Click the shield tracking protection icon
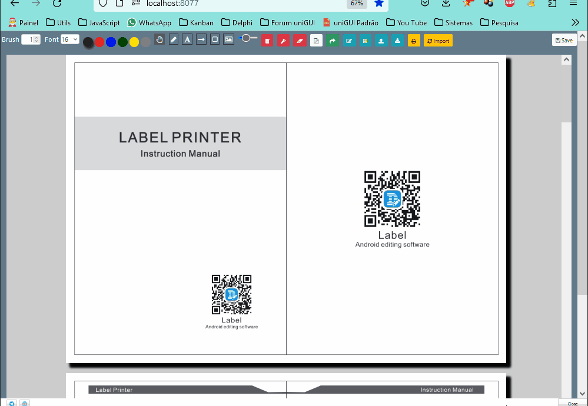588x406 pixels. tap(102, 4)
